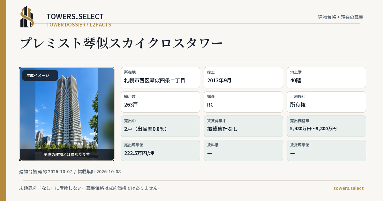Select the 土地権利 所有権 card

click(x=326, y=102)
